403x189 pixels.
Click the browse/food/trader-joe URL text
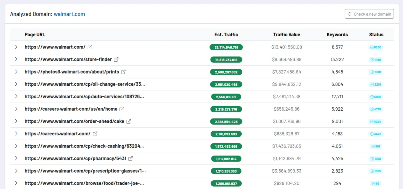click(84, 183)
